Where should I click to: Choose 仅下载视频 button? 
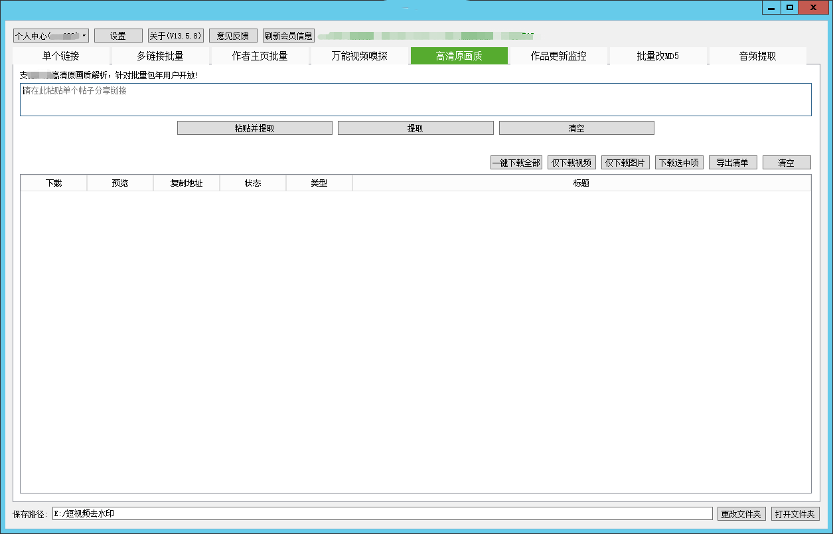click(571, 163)
